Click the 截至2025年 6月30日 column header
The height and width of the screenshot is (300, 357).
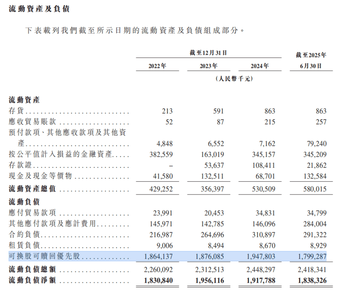click(311, 60)
